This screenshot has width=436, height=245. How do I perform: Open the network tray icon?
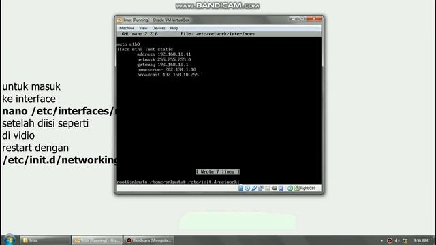(405, 240)
